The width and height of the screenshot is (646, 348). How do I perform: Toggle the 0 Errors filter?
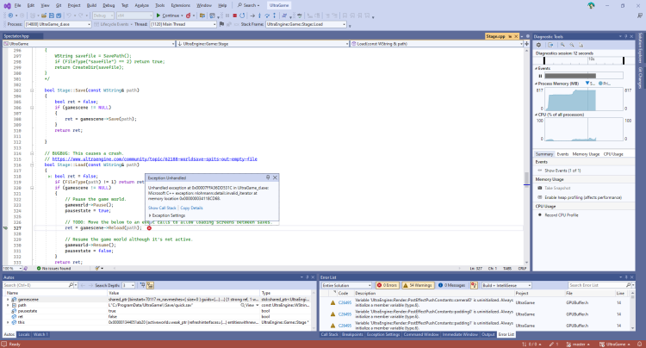pos(388,285)
